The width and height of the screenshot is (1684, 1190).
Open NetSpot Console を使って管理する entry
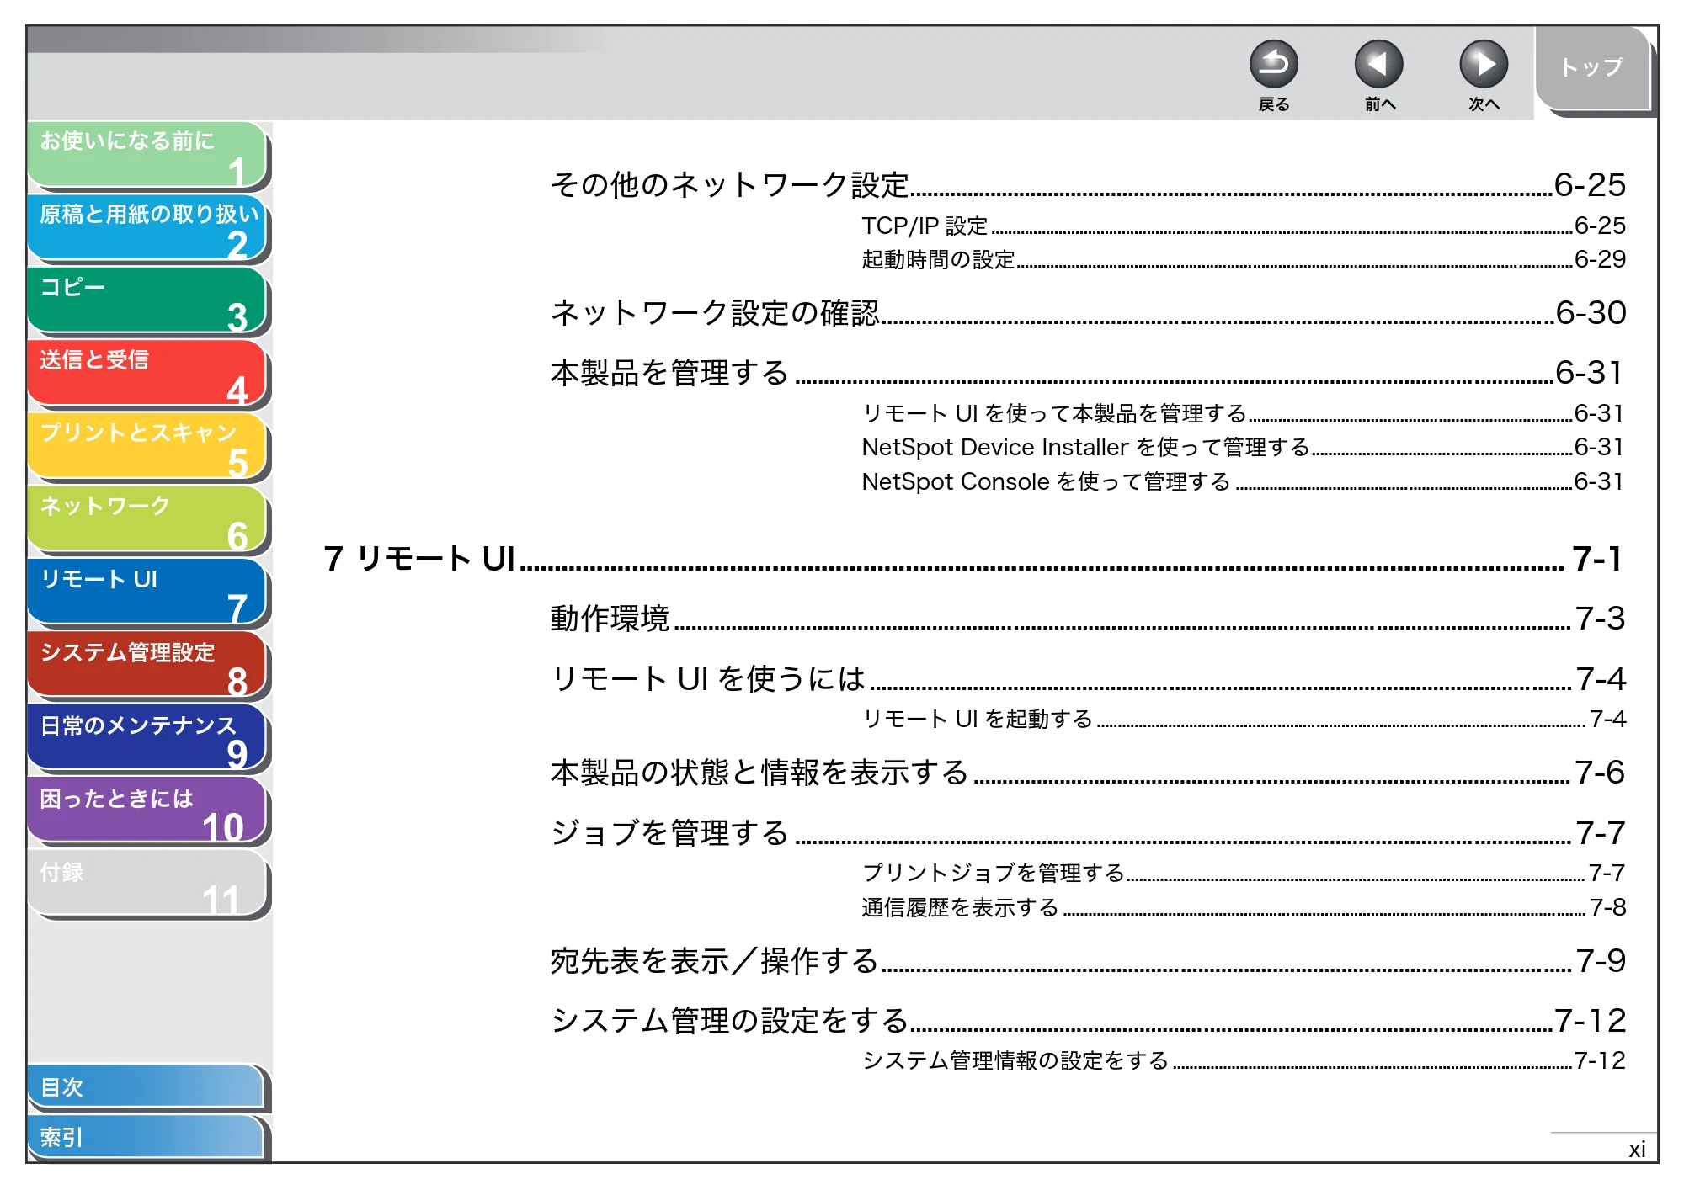click(1243, 481)
